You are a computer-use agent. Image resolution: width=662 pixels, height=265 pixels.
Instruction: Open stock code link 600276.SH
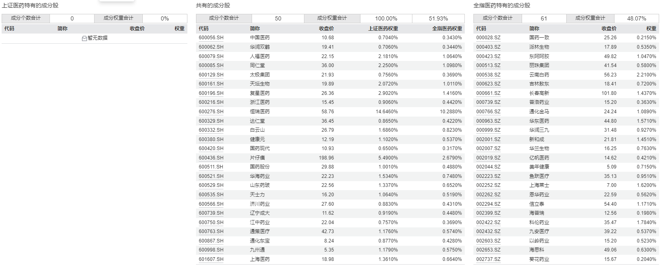[211, 112]
